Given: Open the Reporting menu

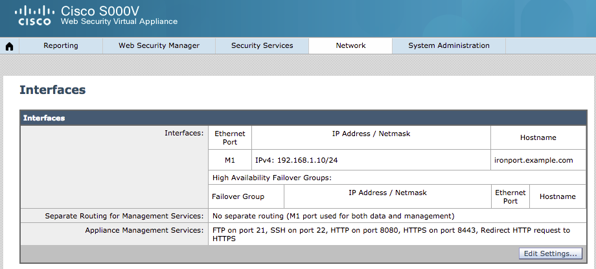Looking at the screenshot, I should coord(61,46).
